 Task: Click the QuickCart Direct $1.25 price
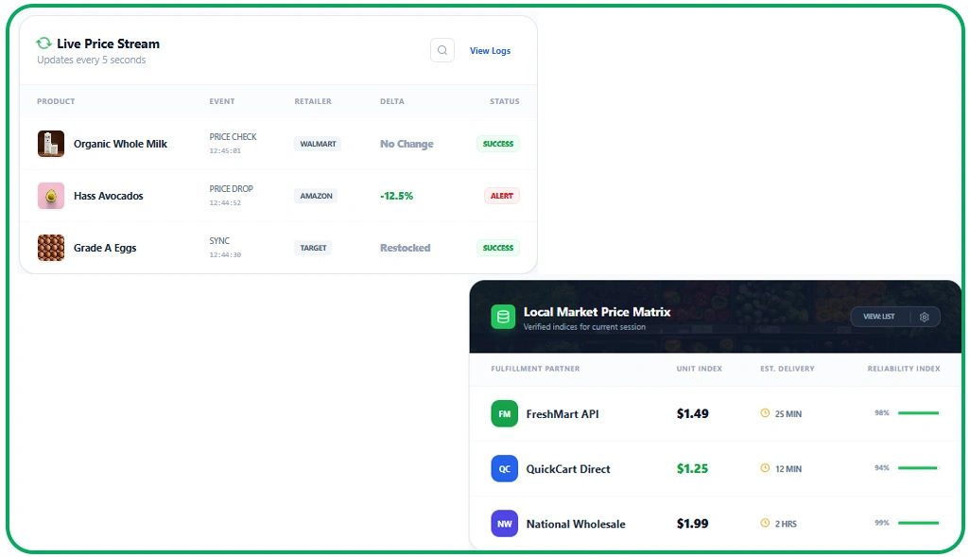[x=692, y=469]
